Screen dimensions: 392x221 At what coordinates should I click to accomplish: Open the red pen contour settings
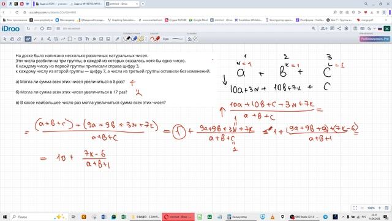(x=155, y=39)
